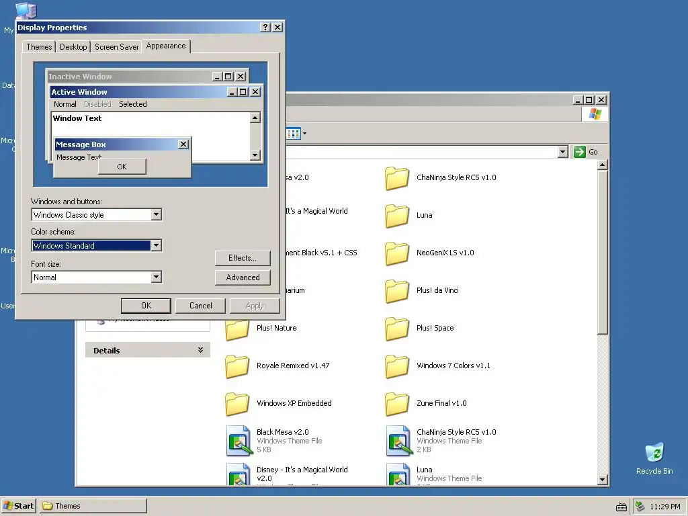688x516 pixels.
Task: Click the Explorer scrollbar up arrow
Action: pyautogui.click(x=603, y=165)
